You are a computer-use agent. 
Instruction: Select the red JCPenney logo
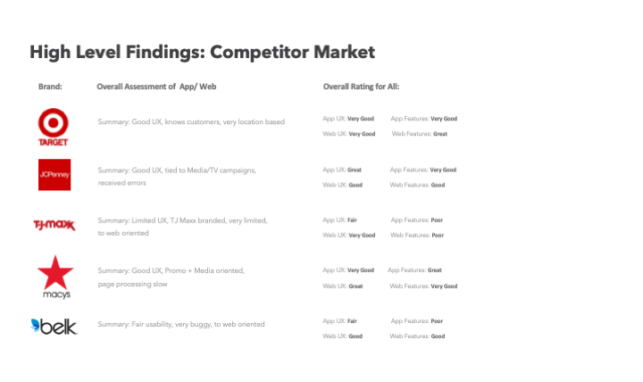tap(54, 175)
